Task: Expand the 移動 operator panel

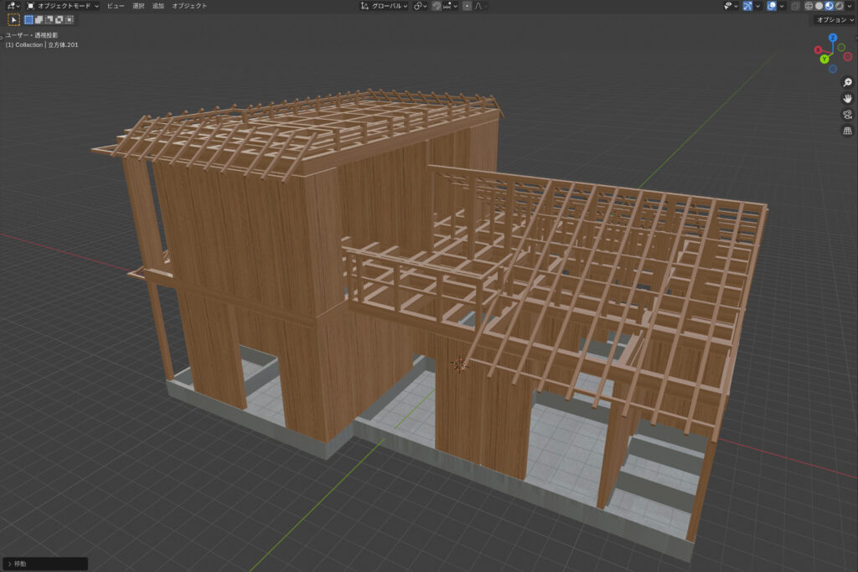Action: pyautogui.click(x=10, y=564)
